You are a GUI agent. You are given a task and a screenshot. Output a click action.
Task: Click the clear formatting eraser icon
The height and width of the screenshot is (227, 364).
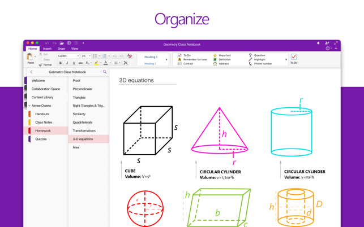pos(130,56)
